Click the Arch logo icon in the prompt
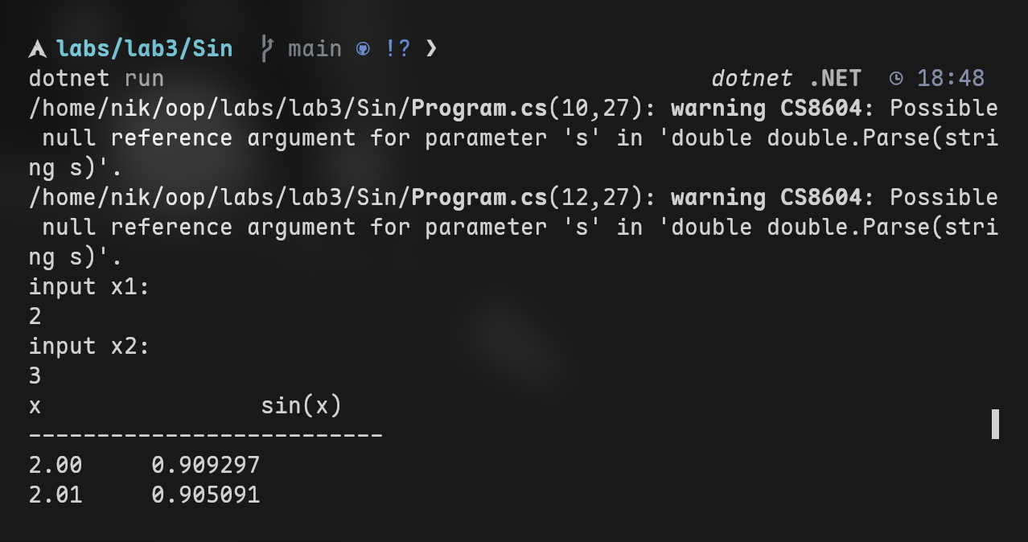1028x542 pixels. coord(38,49)
